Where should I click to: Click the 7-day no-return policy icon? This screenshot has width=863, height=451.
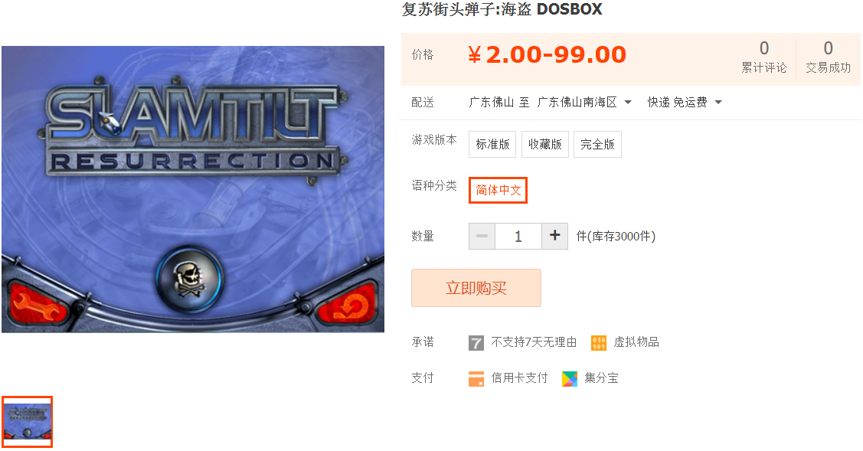(476, 343)
